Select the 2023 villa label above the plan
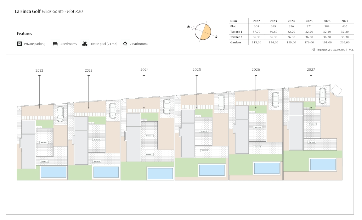 [88, 71]
